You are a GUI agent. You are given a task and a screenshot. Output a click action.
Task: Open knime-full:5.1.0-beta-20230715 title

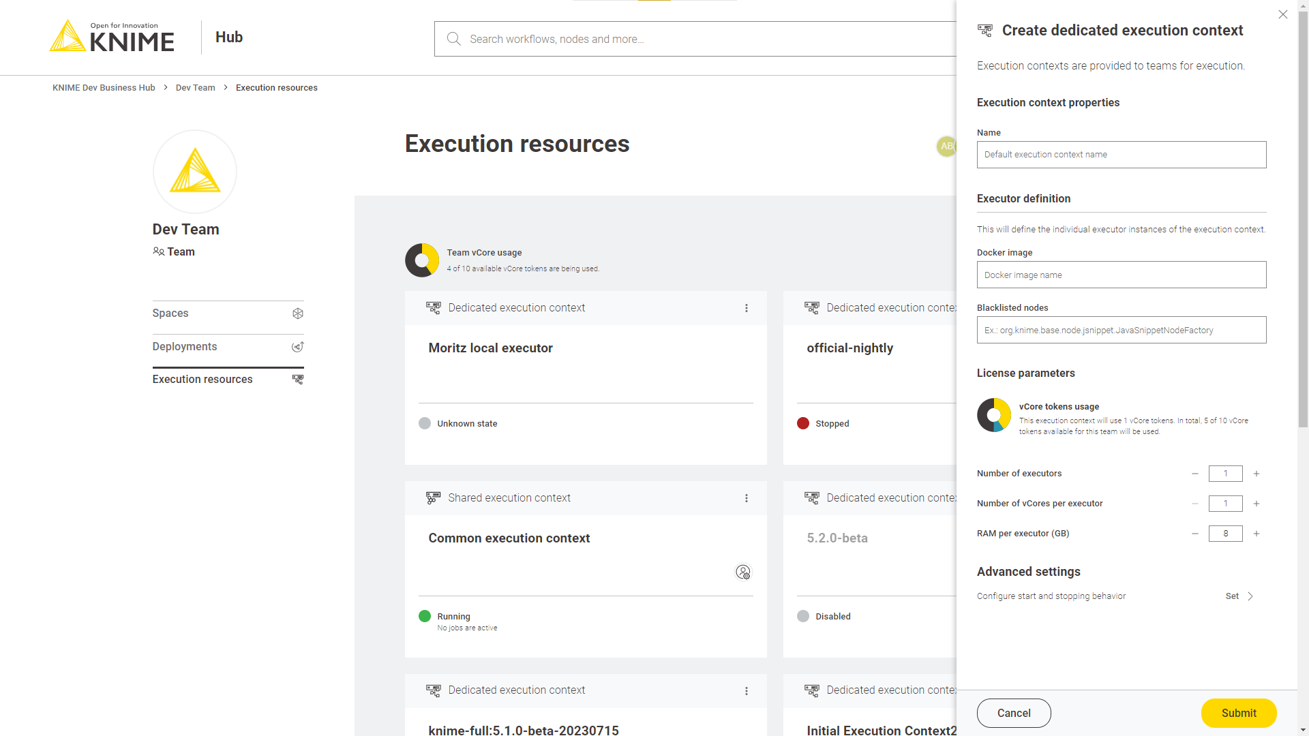tap(524, 730)
